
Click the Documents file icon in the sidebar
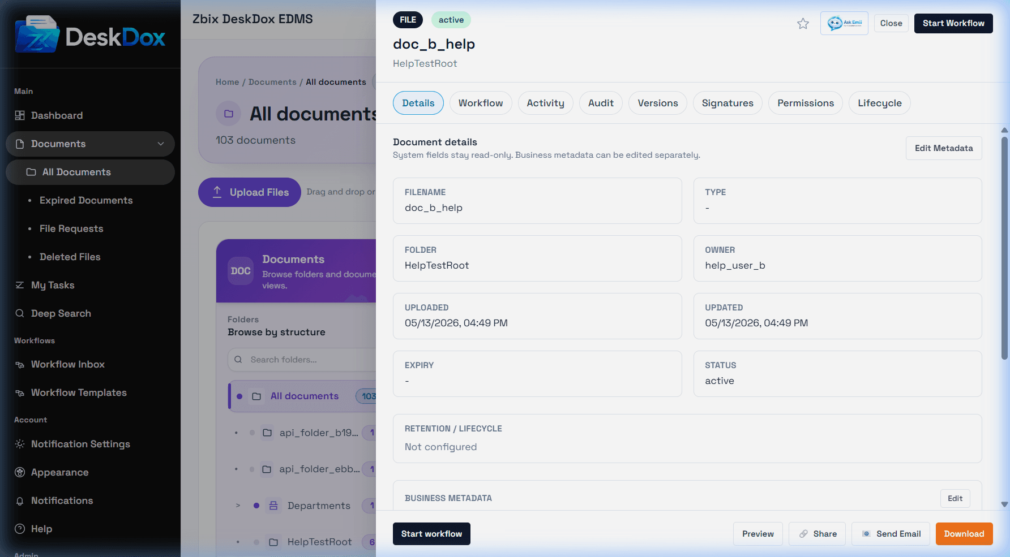click(20, 144)
